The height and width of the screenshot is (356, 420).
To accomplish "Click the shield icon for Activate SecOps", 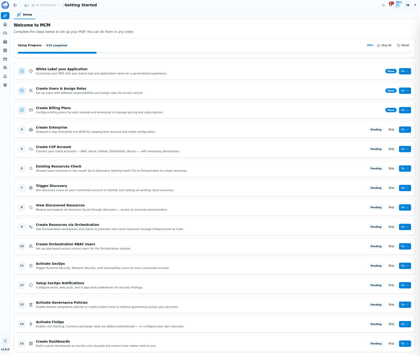I will click(31, 266).
